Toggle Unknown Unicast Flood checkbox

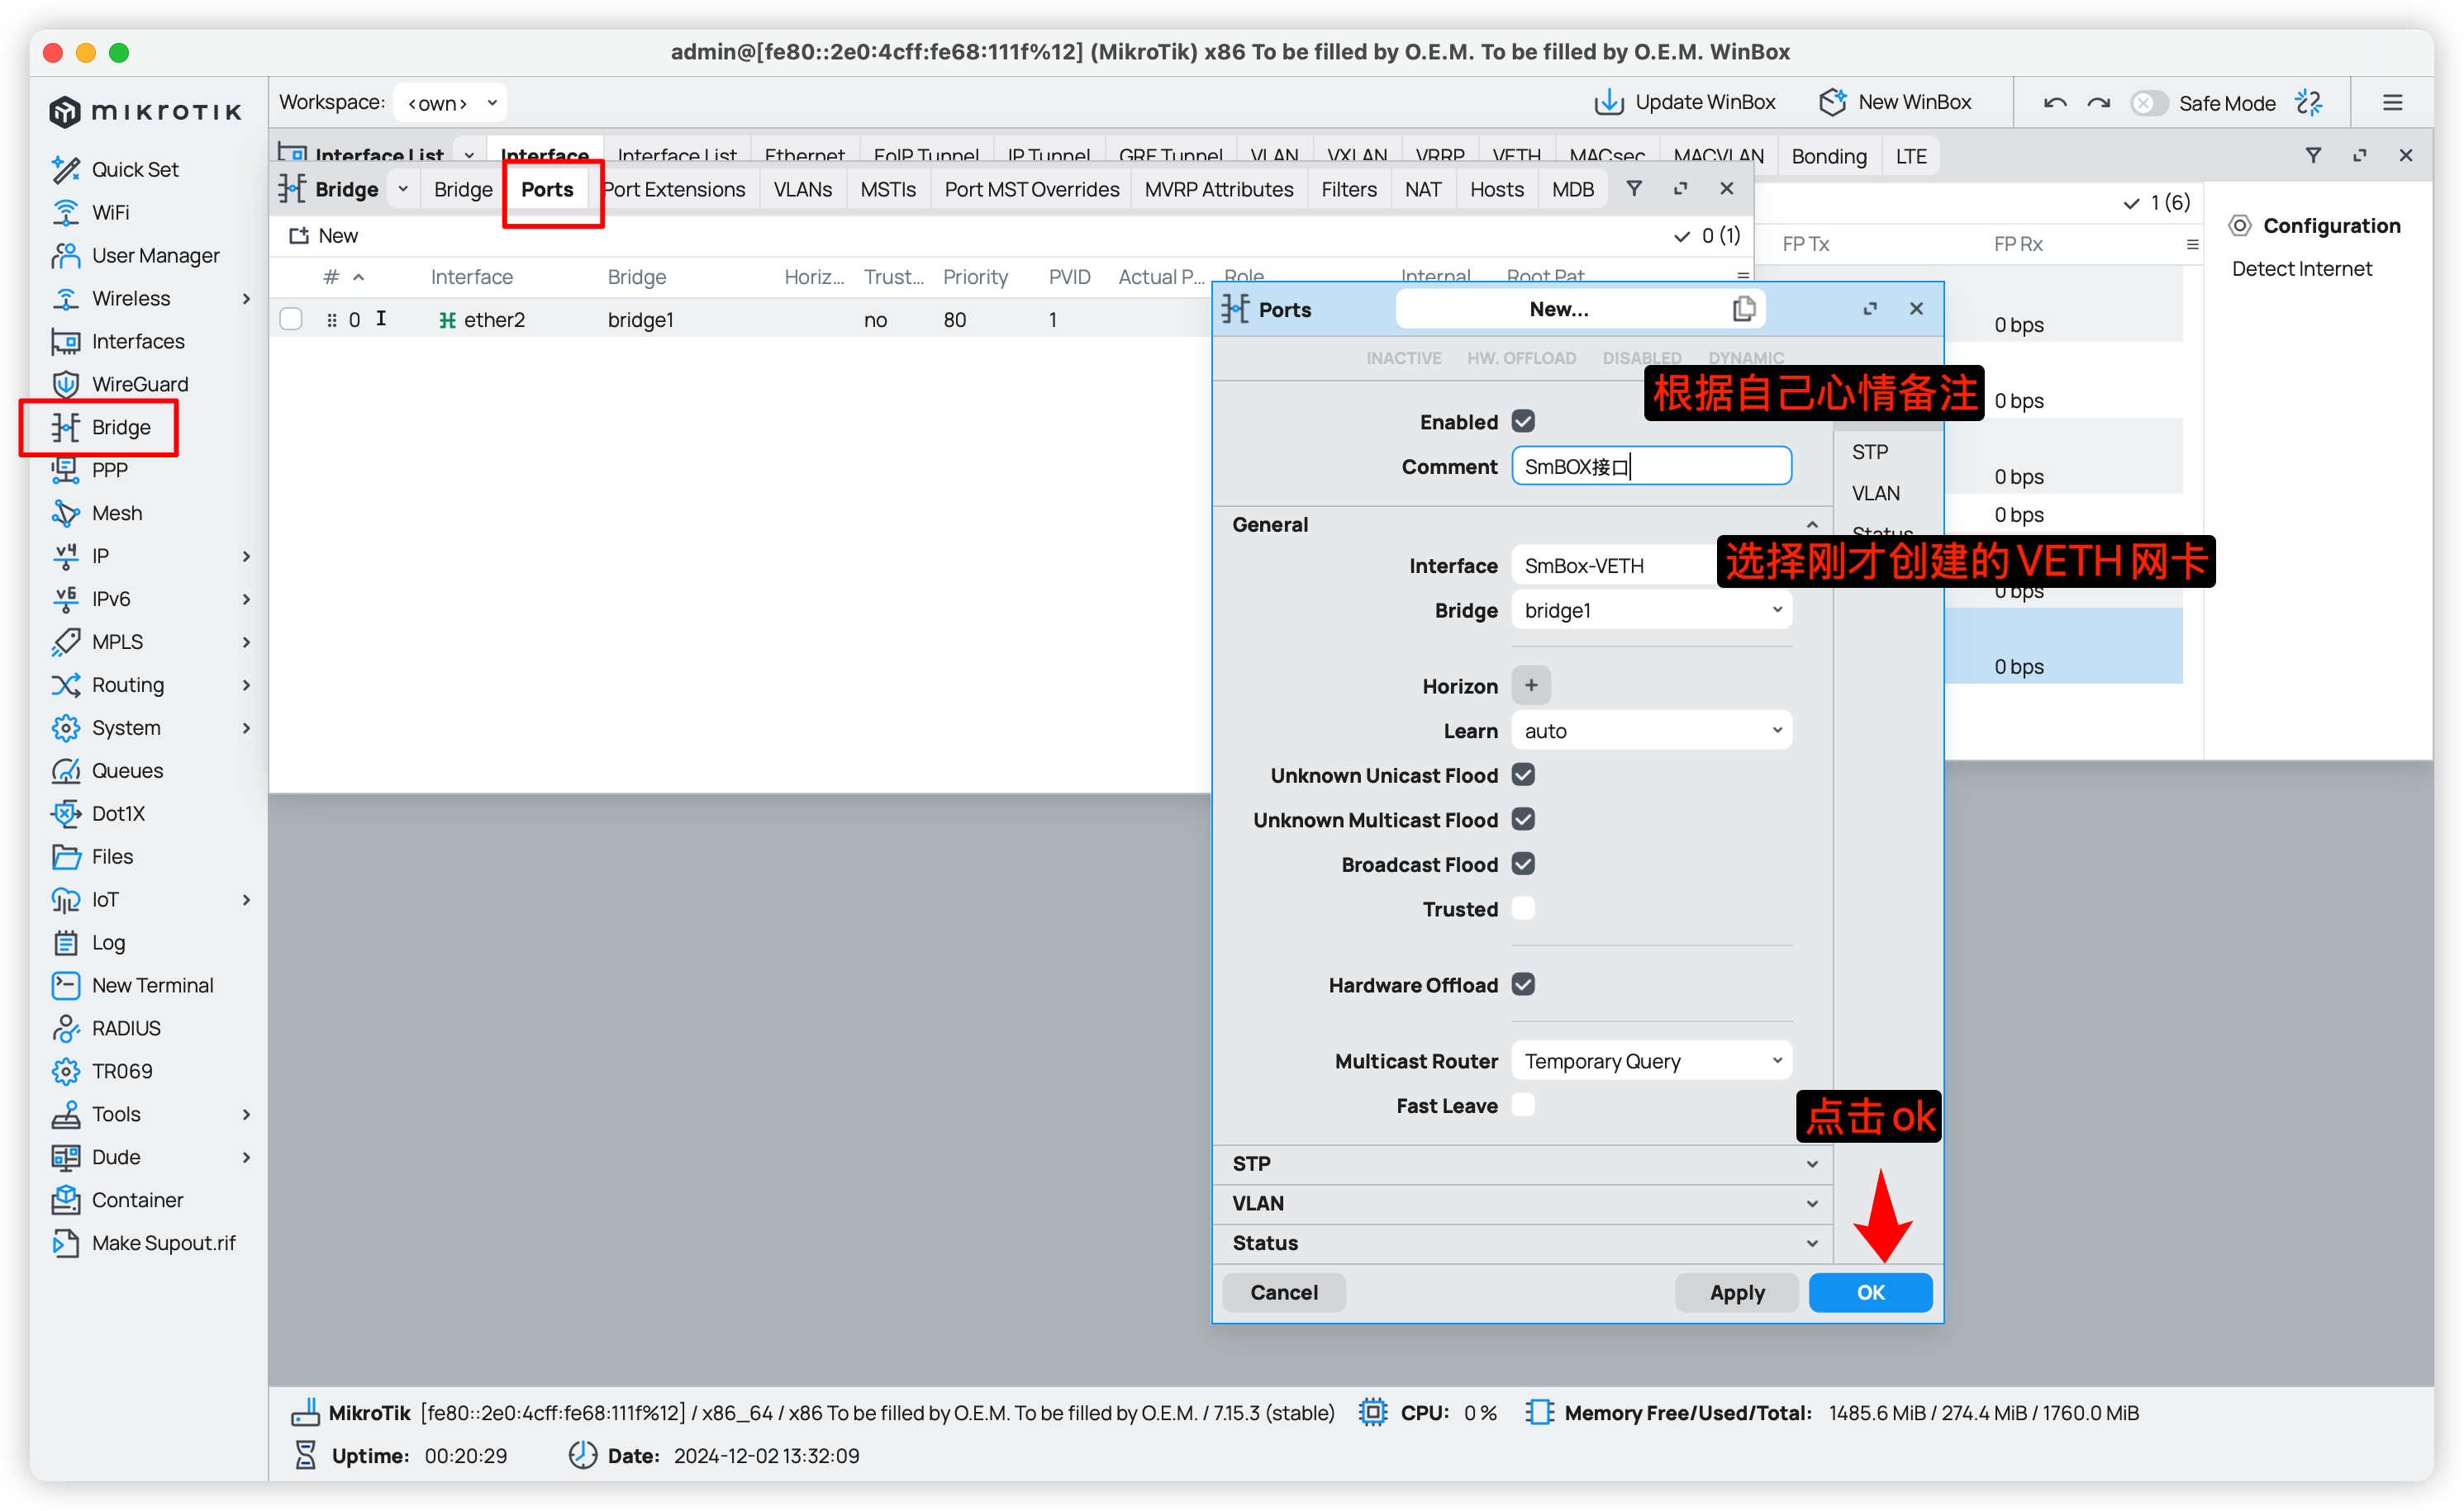[1523, 774]
